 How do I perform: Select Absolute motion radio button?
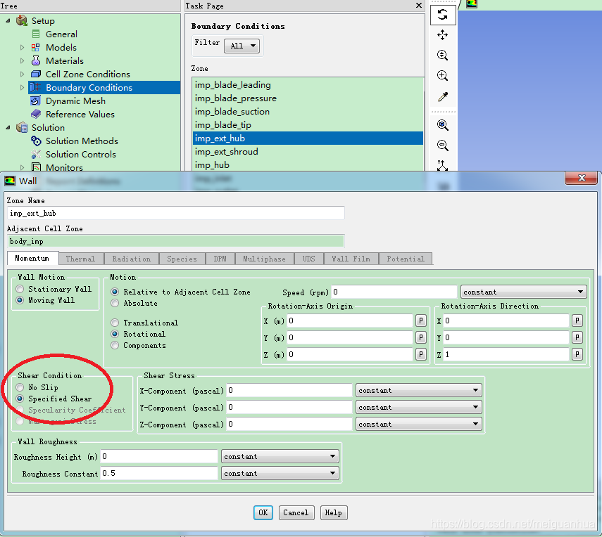[115, 303]
